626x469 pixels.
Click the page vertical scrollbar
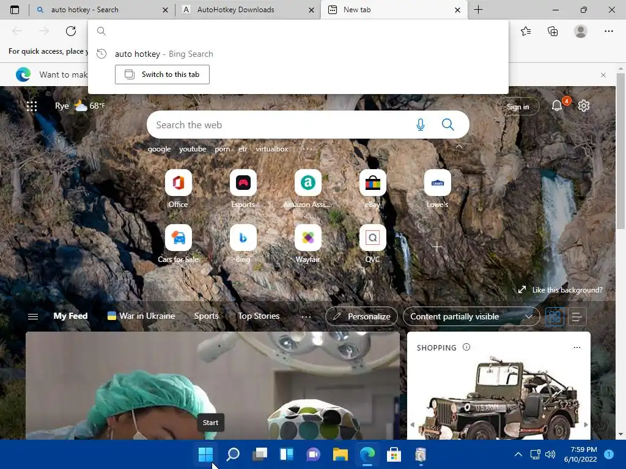(620, 151)
